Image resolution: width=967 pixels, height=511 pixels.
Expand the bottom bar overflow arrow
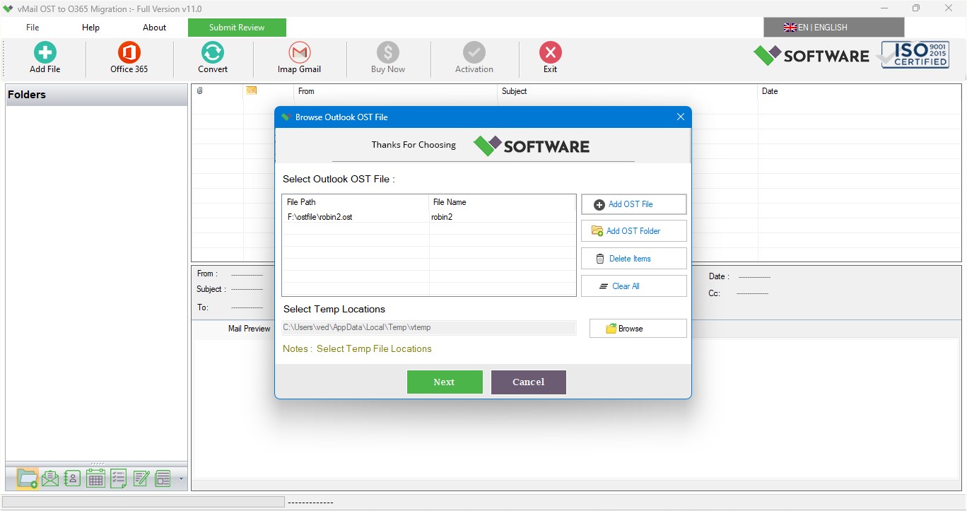pyautogui.click(x=181, y=478)
